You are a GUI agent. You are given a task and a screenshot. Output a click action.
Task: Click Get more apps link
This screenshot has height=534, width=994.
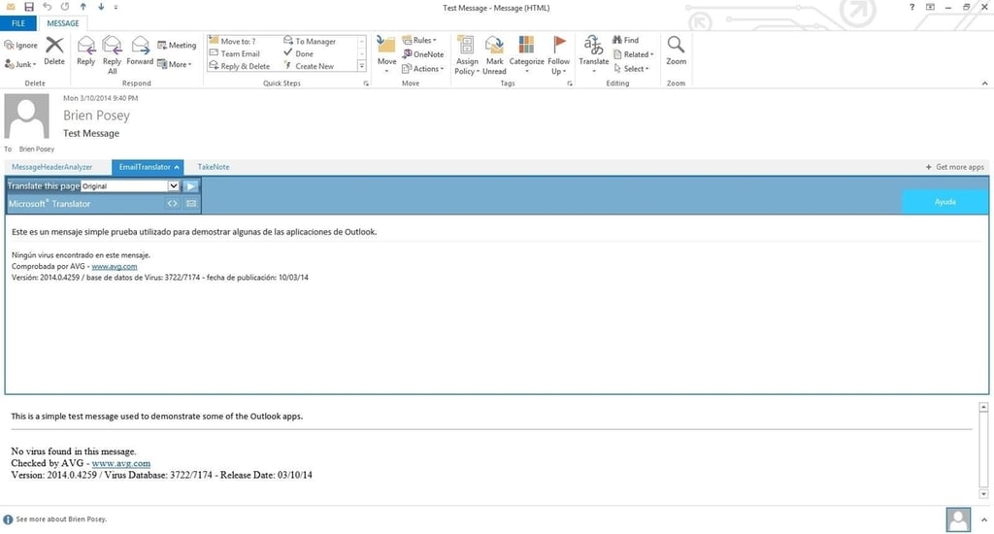coord(955,167)
